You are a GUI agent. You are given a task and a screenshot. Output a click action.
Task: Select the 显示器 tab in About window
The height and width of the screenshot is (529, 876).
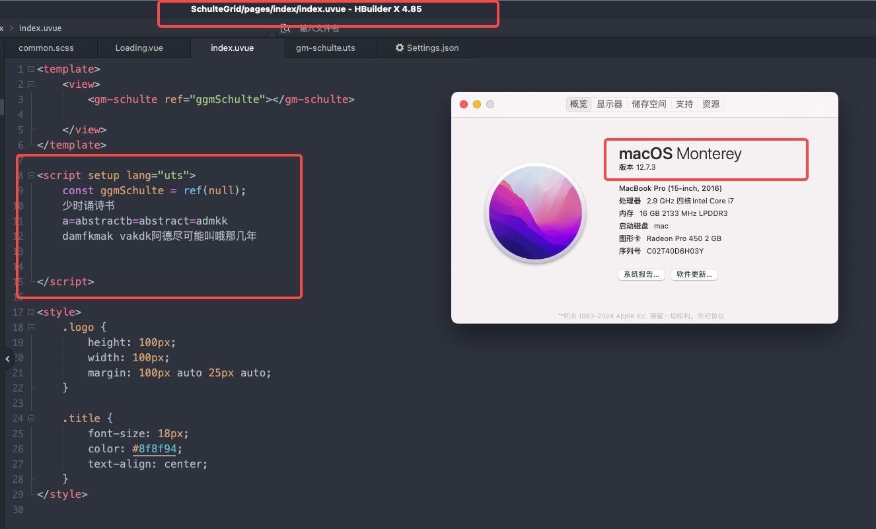pos(609,104)
